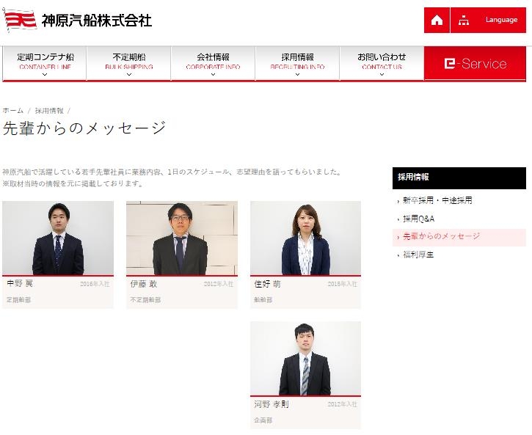532x435 pixels.
Task: Click the 採用情報 breadcrumb link
Action: pos(49,110)
